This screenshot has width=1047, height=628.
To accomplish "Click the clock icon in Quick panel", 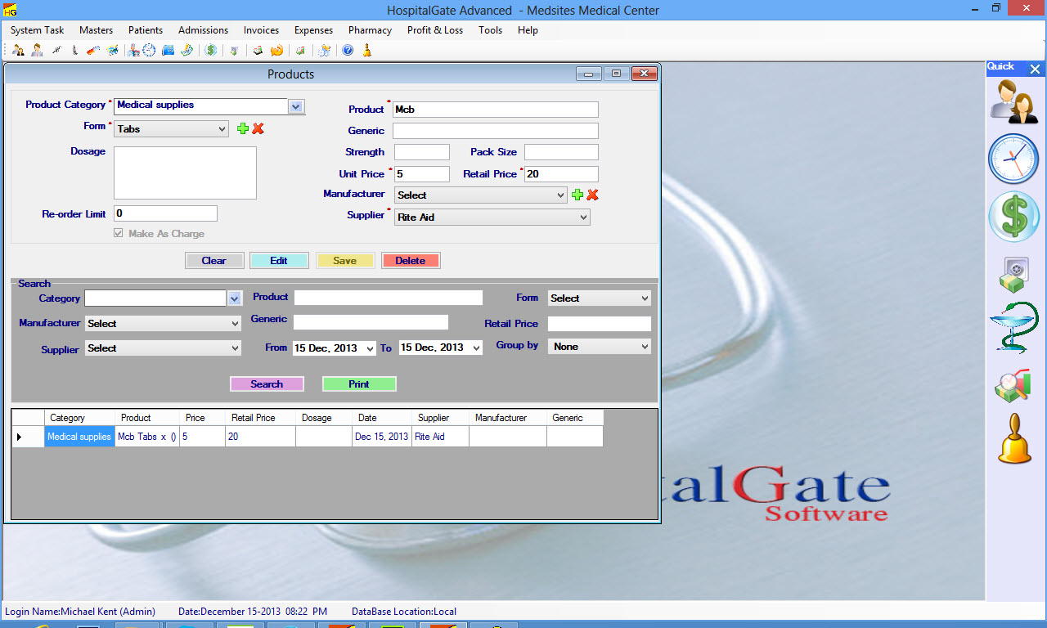I will click(1013, 159).
